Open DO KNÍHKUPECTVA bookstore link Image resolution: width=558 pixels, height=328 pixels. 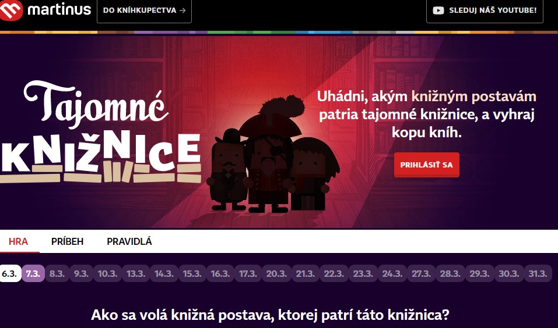point(144,10)
